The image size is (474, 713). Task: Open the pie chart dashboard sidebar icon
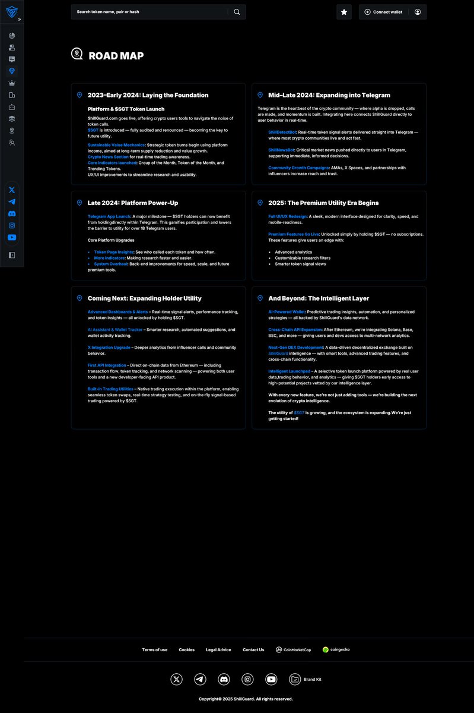(x=12, y=36)
